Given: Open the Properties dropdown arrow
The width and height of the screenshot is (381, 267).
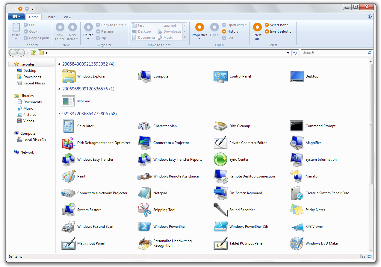Looking at the screenshot, I should [199, 39].
